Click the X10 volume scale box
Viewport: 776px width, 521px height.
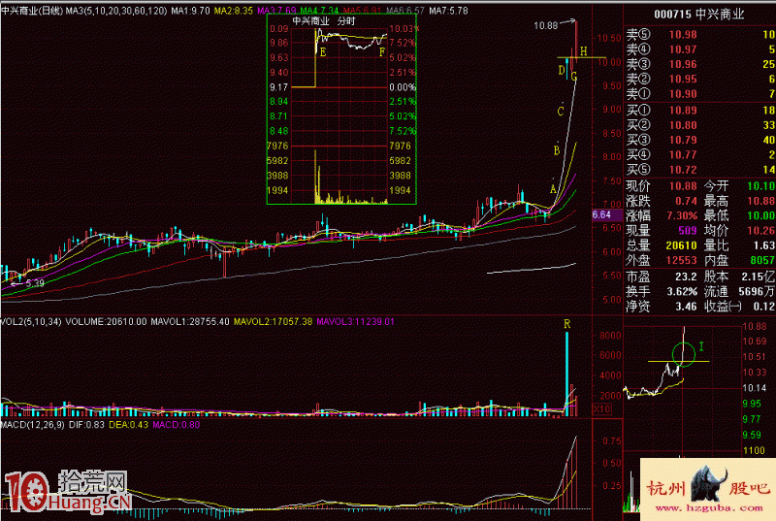[x=601, y=408]
